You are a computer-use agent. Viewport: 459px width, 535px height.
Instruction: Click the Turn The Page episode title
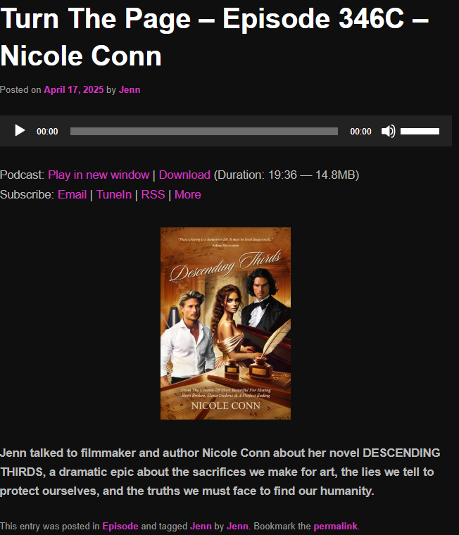coord(214,37)
